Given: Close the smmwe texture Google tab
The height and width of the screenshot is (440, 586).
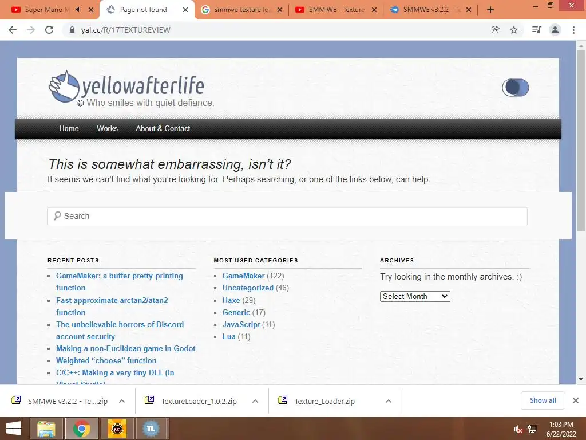Looking at the screenshot, I should (279, 10).
